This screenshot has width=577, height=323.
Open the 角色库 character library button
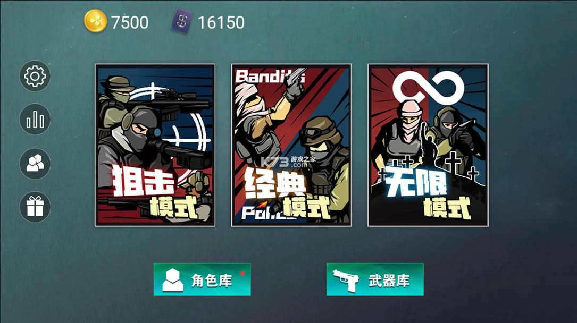click(x=202, y=279)
